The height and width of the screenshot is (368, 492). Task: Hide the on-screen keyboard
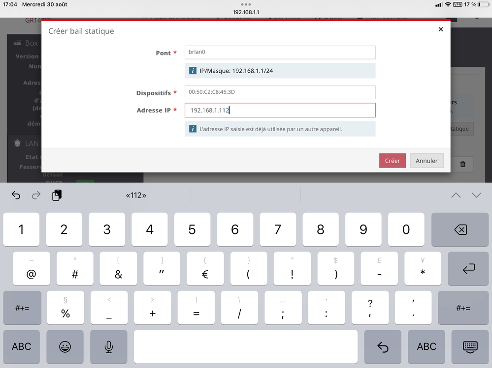click(470, 346)
